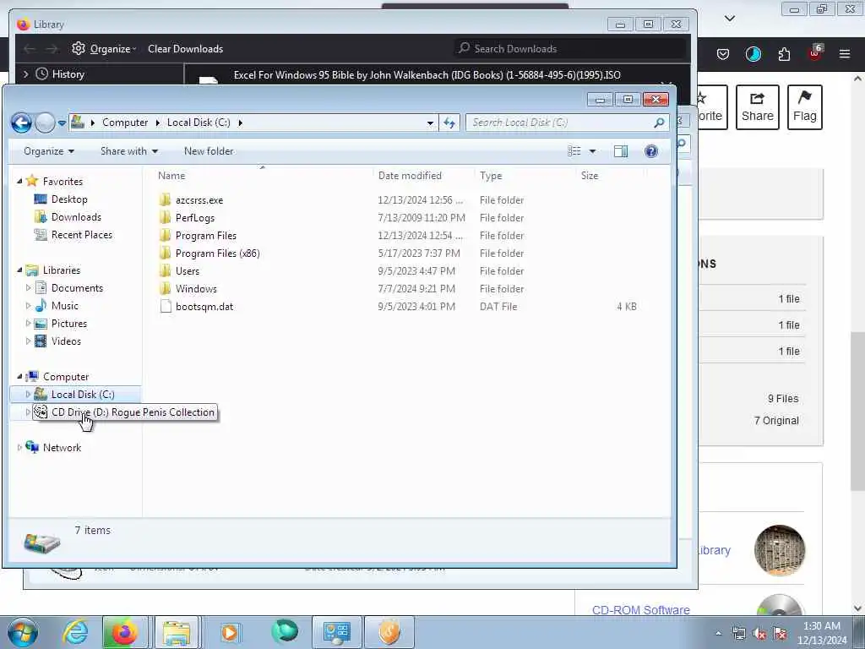Expand the Documents library node
The image size is (865, 649).
point(28,287)
